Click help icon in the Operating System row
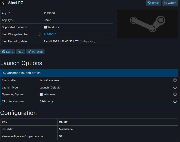This screenshot has height=142, width=180. click(175, 94)
